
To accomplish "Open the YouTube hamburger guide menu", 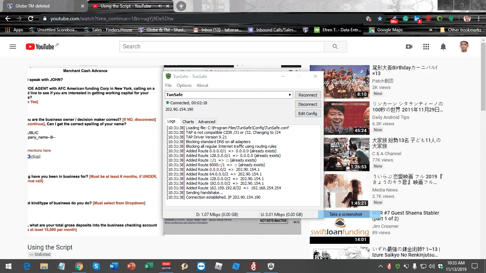I will coord(13,47).
